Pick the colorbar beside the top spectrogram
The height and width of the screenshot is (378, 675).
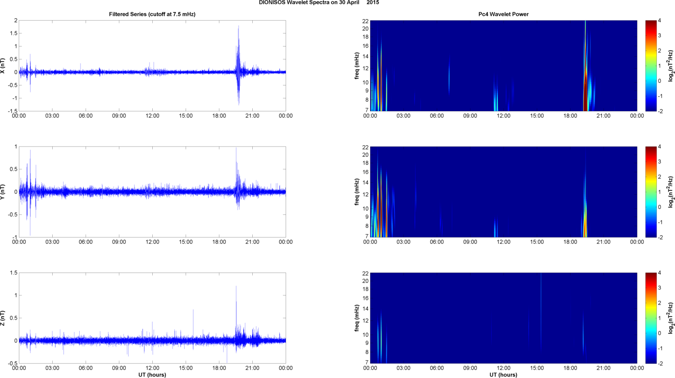(x=651, y=66)
